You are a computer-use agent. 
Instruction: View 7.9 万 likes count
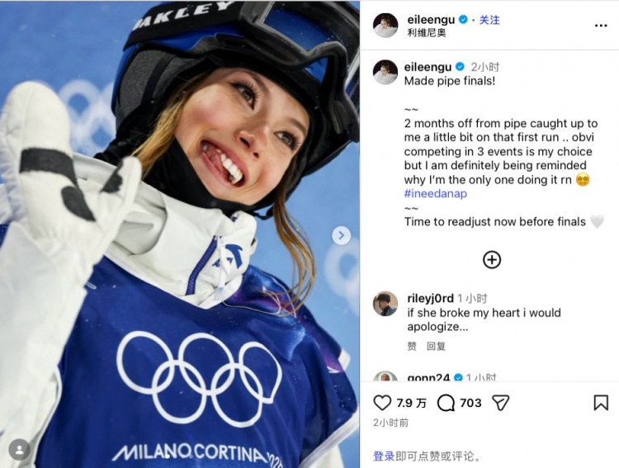point(411,403)
